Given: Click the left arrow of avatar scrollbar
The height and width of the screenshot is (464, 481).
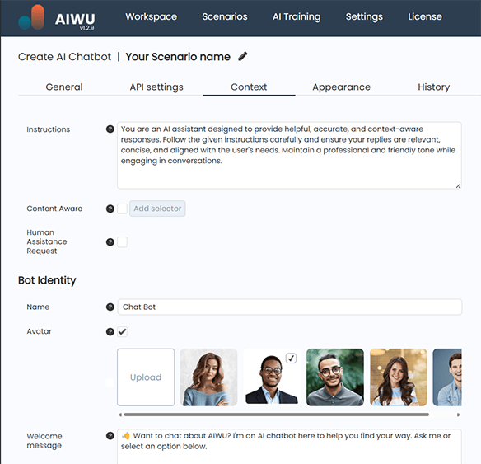Looking at the screenshot, I should (x=120, y=415).
